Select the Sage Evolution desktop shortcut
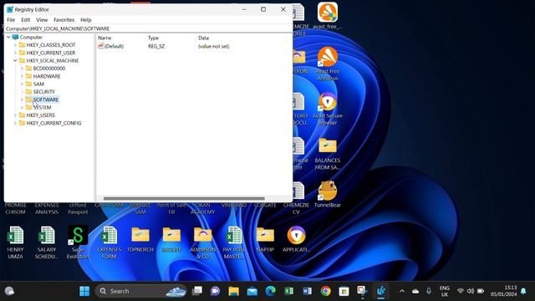 78,242
